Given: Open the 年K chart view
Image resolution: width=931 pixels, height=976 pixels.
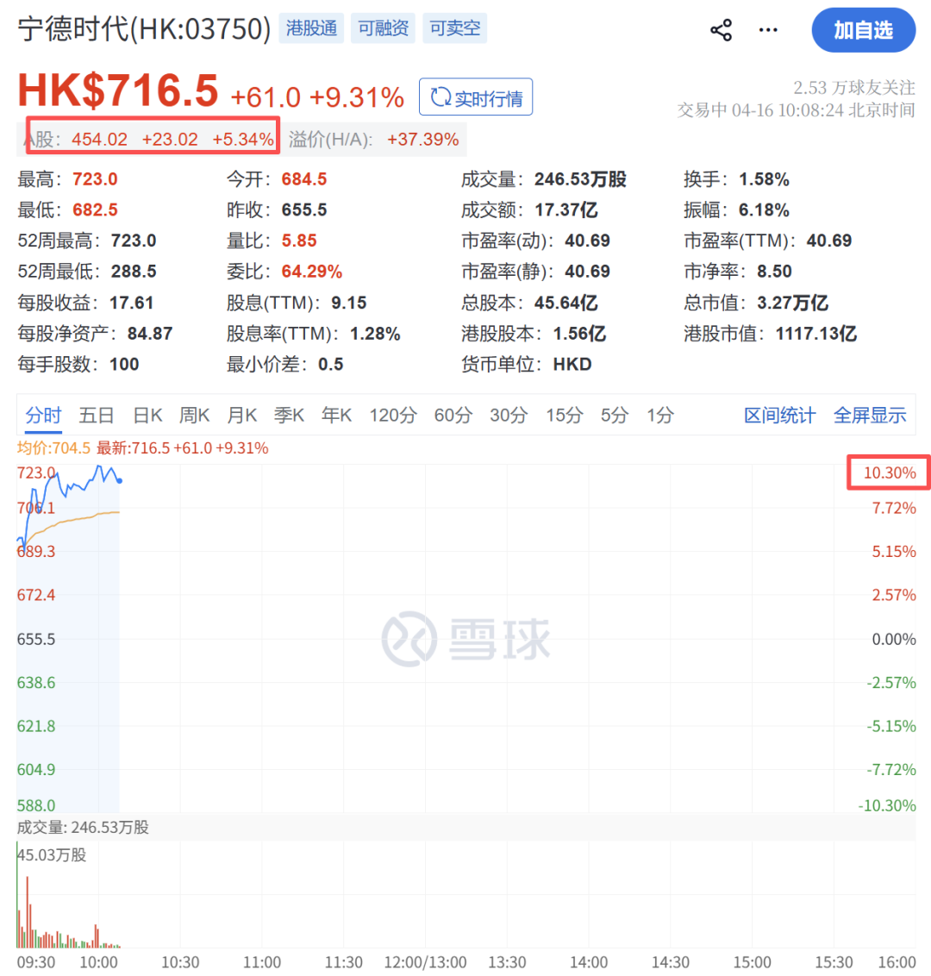Looking at the screenshot, I should click(336, 415).
